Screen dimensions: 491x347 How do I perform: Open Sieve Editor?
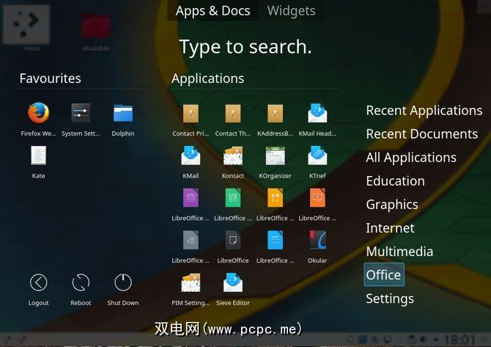pyautogui.click(x=233, y=283)
